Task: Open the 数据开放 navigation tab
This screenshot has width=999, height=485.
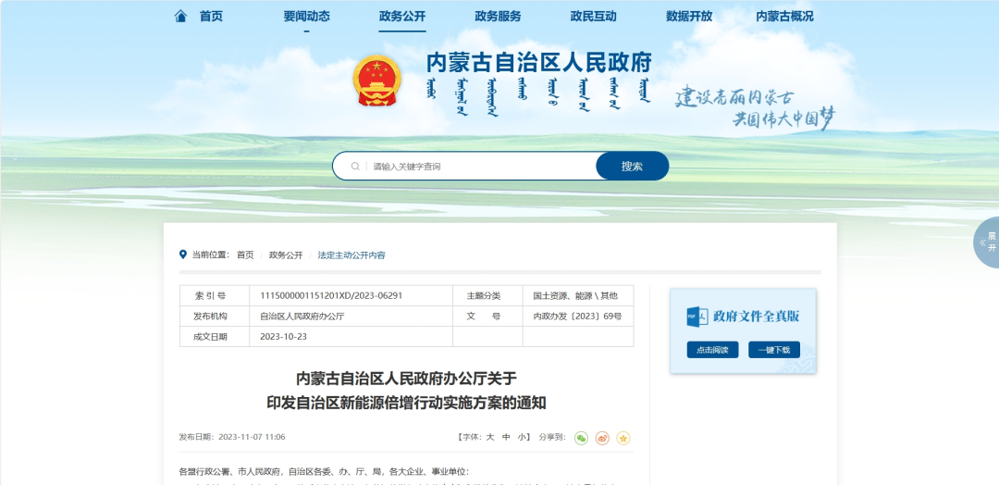Action: [x=689, y=17]
